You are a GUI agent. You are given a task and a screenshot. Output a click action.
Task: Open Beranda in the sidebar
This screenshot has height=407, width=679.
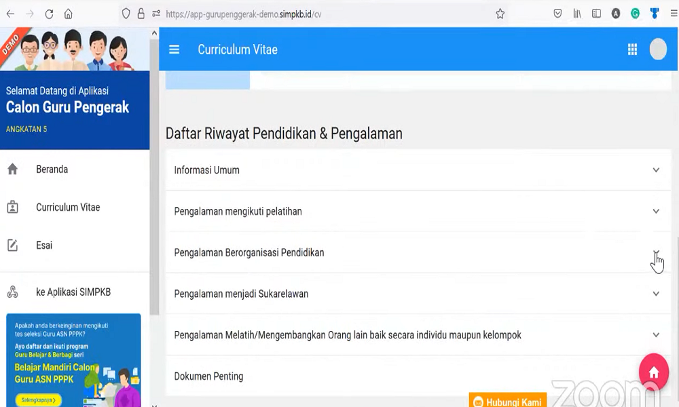tap(52, 170)
